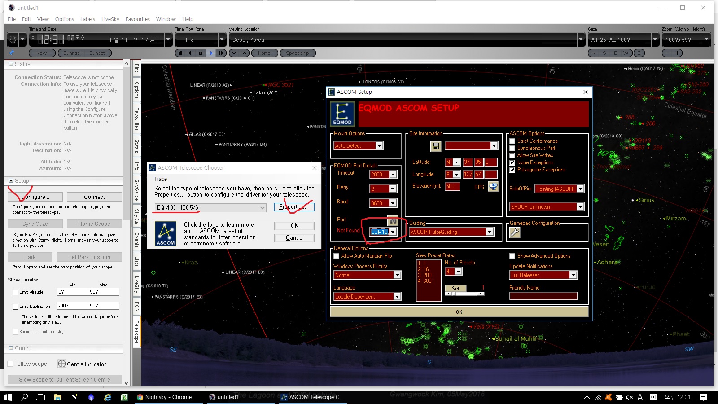Image resolution: width=718 pixels, height=404 pixels.
Task: Click the blue pin icon below the hand tool
Action: tap(11, 53)
